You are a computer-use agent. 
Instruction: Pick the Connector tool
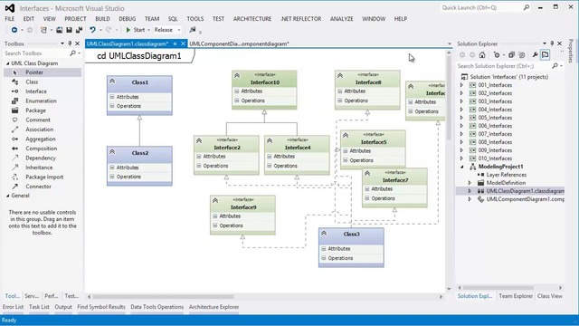coord(43,187)
